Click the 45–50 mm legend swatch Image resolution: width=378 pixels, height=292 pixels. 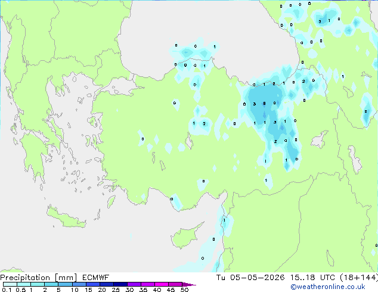(175, 284)
